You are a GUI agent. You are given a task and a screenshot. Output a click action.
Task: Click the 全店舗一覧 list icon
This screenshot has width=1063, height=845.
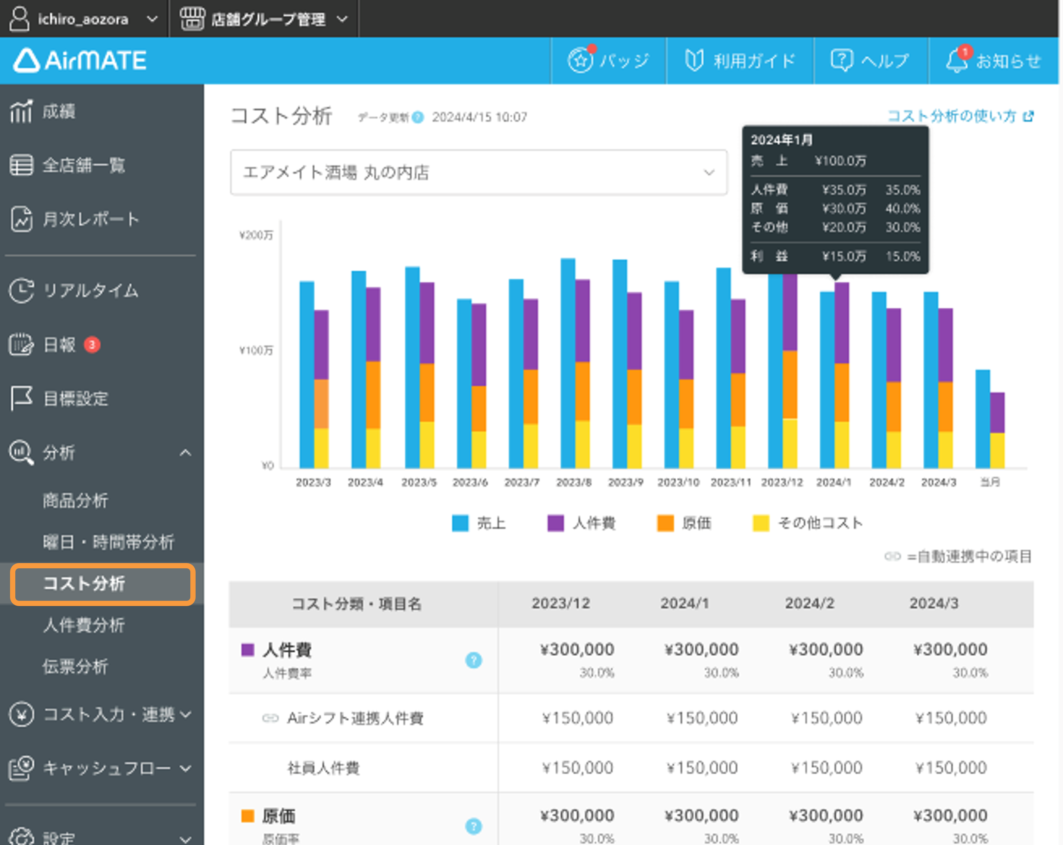[x=21, y=165]
